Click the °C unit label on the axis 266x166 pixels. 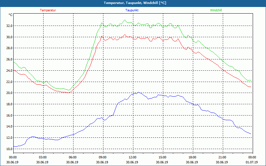pos(11,15)
